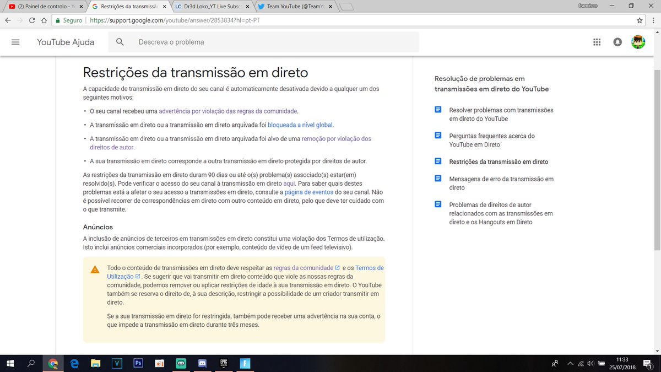This screenshot has width=661, height=372.
Task: Open a new browser tab
Action: [x=346, y=7]
